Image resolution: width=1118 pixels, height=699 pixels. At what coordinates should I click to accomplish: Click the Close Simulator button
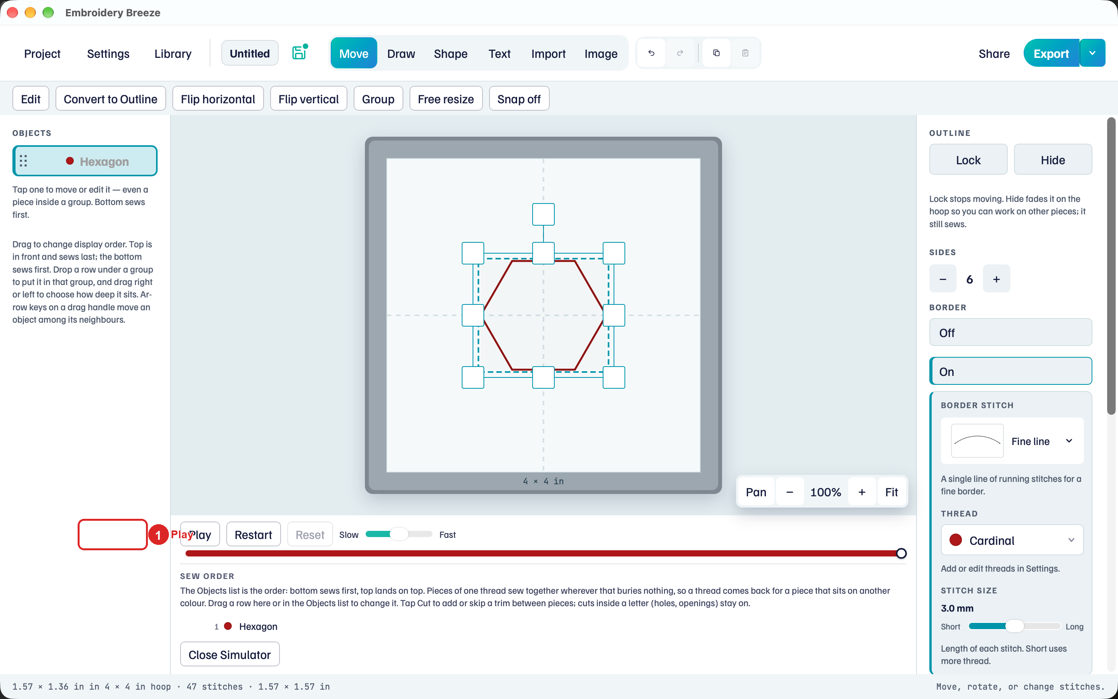point(229,655)
